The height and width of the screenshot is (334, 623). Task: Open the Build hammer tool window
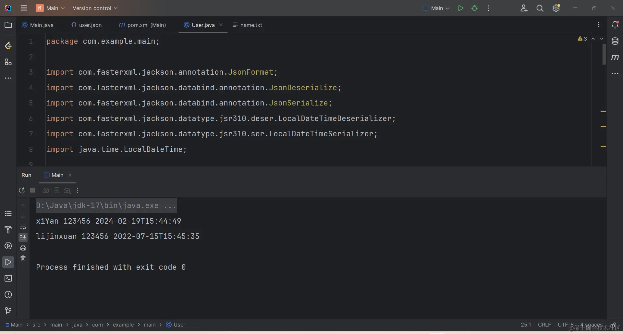tap(8, 230)
